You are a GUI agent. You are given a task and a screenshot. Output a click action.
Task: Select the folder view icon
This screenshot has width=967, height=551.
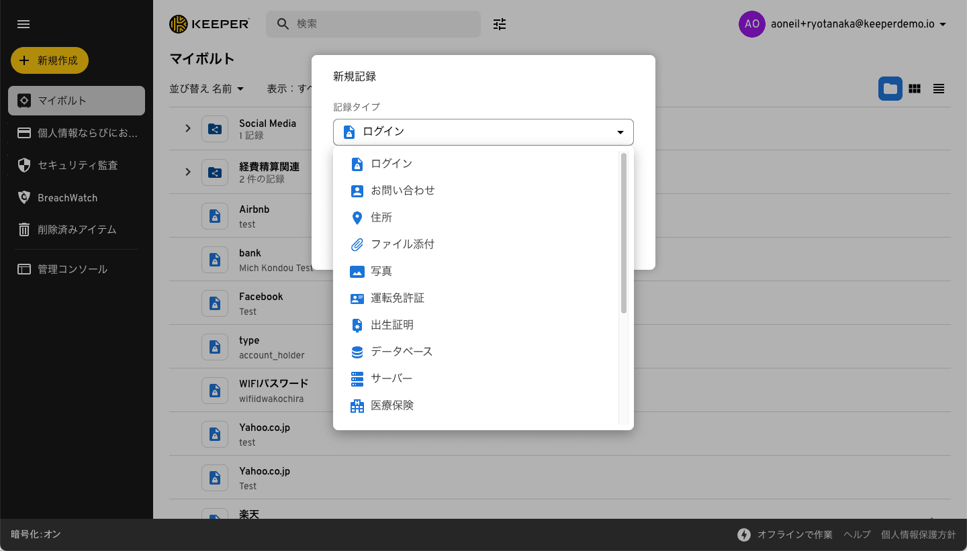click(890, 89)
